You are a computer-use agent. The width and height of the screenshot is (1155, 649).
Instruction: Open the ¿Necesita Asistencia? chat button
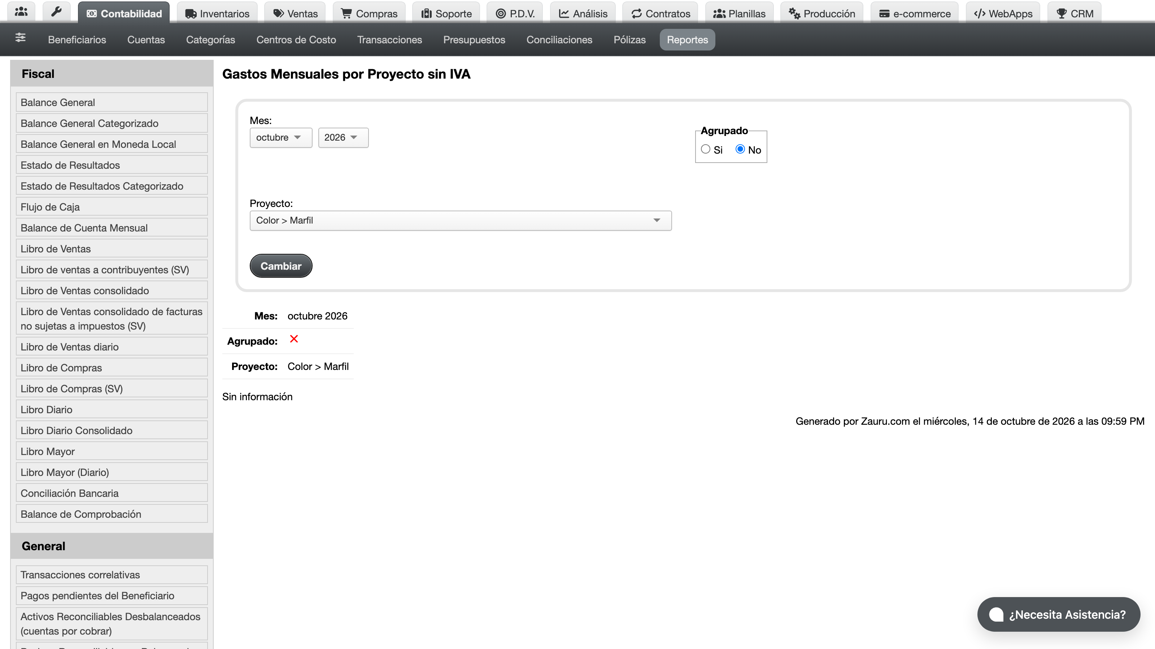coord(1059,614)
